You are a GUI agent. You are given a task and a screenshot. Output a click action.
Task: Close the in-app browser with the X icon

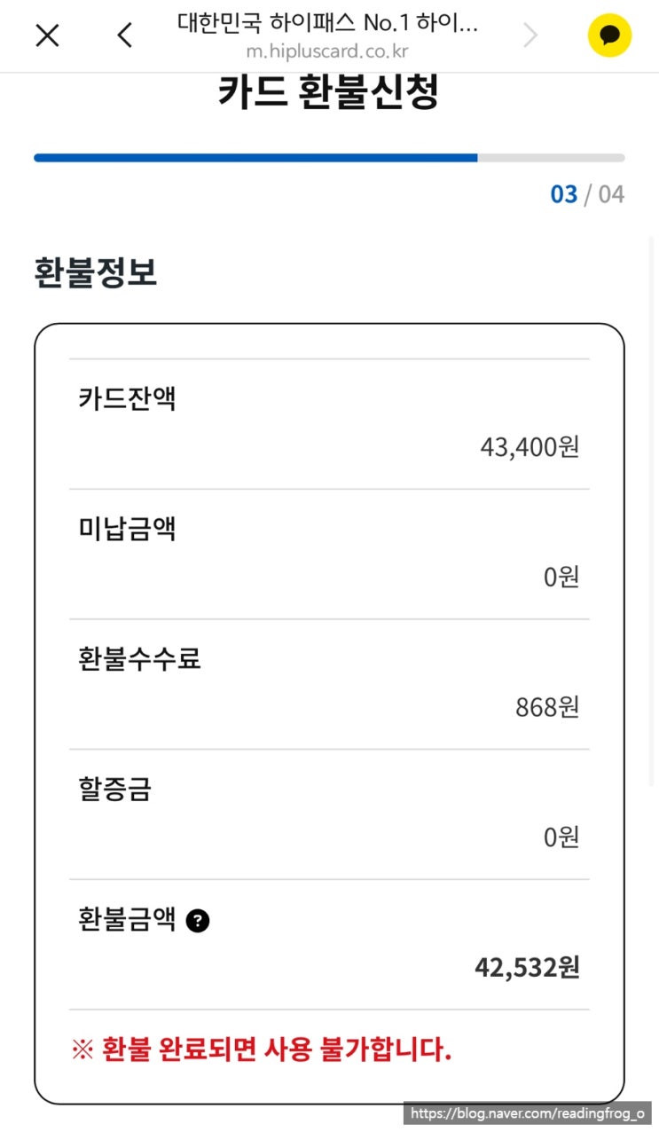coord(47,35)
